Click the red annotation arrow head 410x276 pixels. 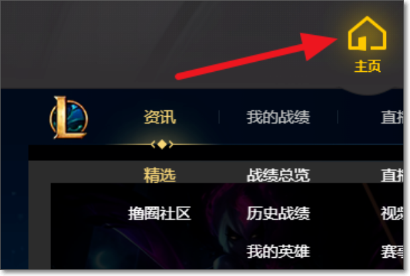click(317, 46)
